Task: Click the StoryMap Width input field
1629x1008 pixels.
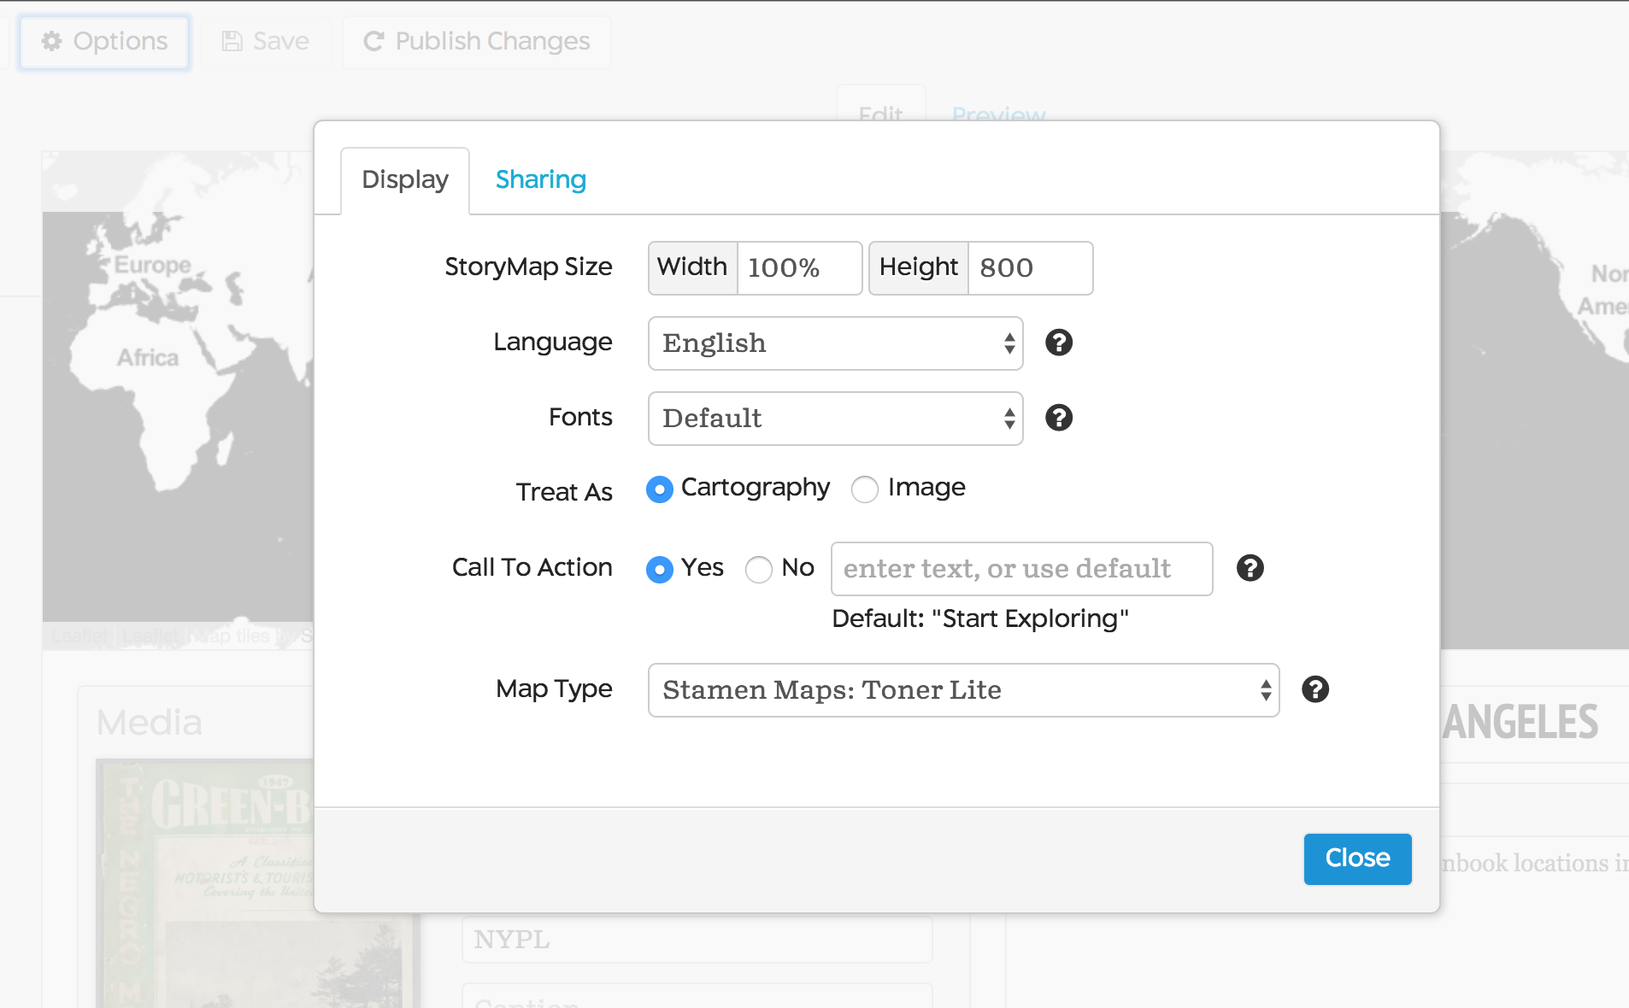Action: [798, 268]
